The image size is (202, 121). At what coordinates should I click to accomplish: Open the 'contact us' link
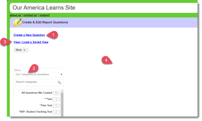coord(30,15)
